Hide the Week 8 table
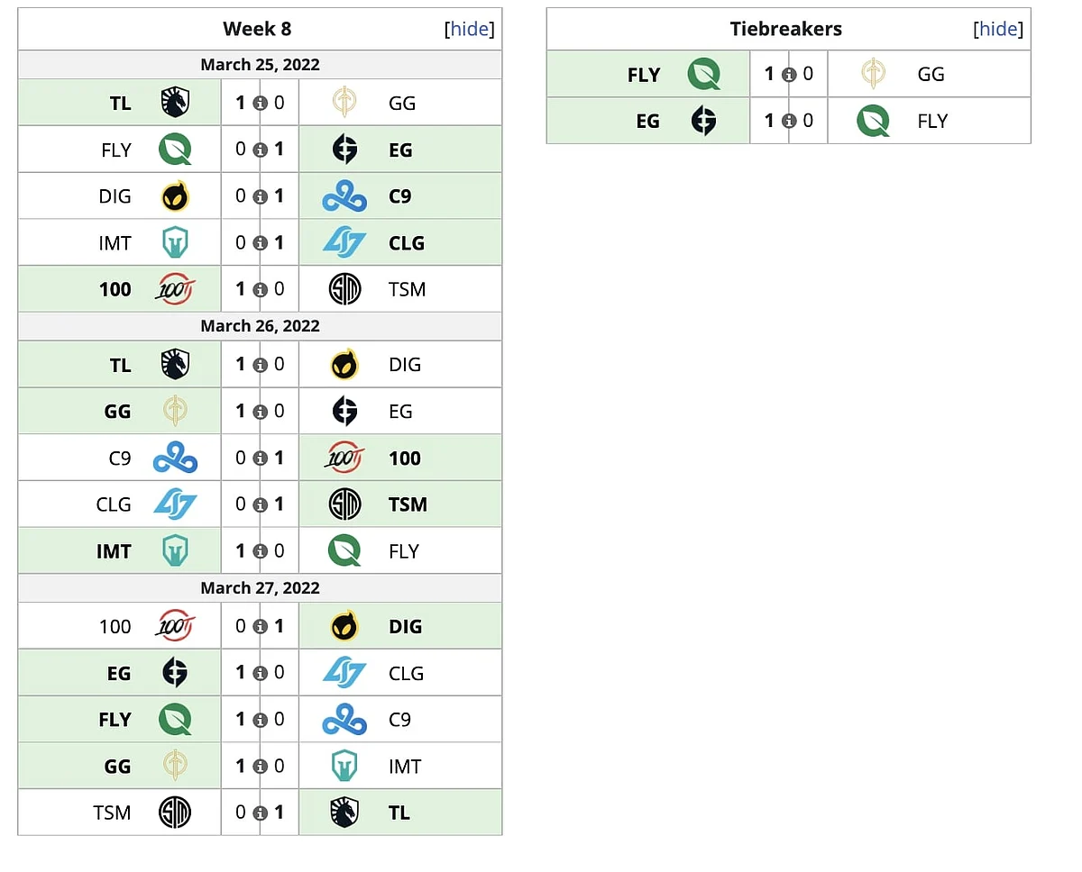The image size is (1082, 872). click(470, 29)
